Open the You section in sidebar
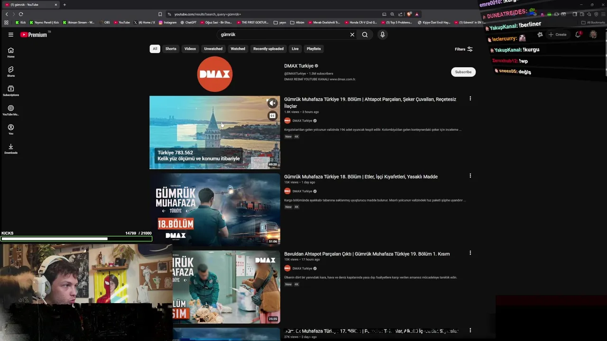 [x=10, y=129]
